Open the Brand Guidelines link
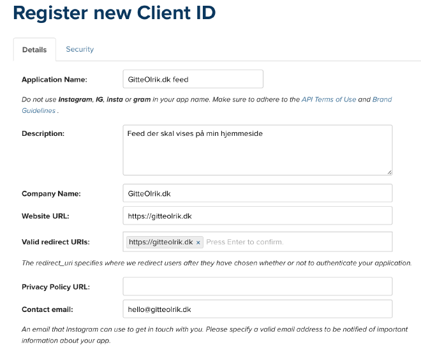 (x=381, y=100)
